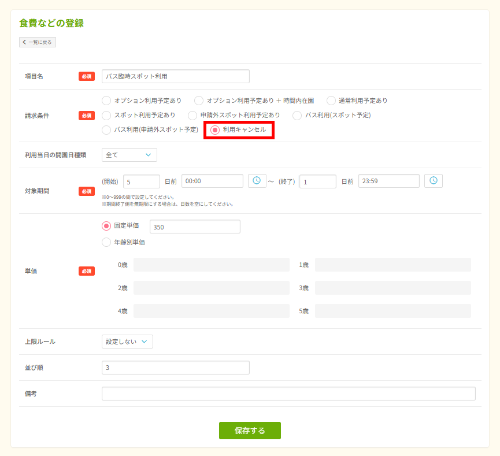Image resolution: width=500 pixels, height=456 pixels.
Task: Click the start time field 00:00
Action: coord(212,181)
